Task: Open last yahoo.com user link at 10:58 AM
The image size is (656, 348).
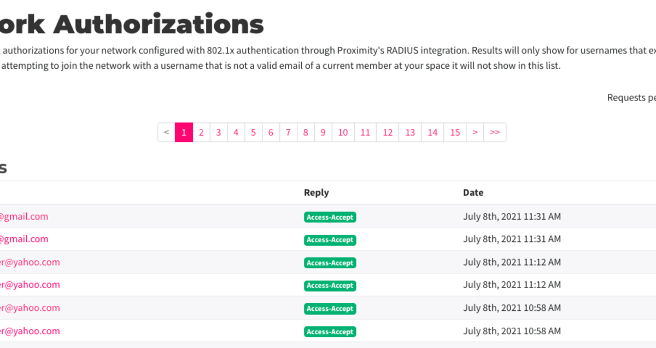Action: click(x=30, y=331)
